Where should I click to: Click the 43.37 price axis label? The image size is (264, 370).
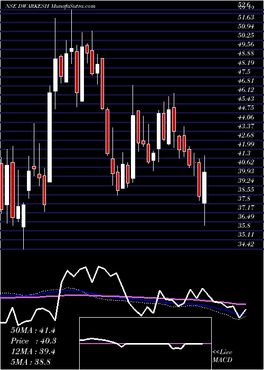tap(246, 126)
